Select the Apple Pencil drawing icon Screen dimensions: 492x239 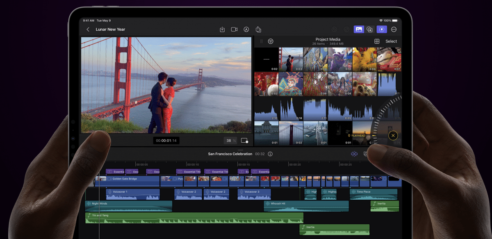click(246, 29)
